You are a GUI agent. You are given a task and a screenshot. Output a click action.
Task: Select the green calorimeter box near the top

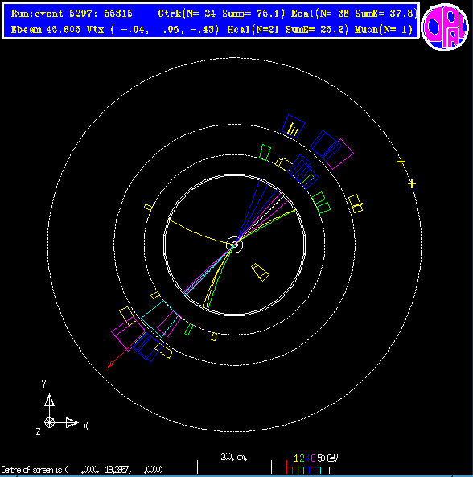point(265,152)
